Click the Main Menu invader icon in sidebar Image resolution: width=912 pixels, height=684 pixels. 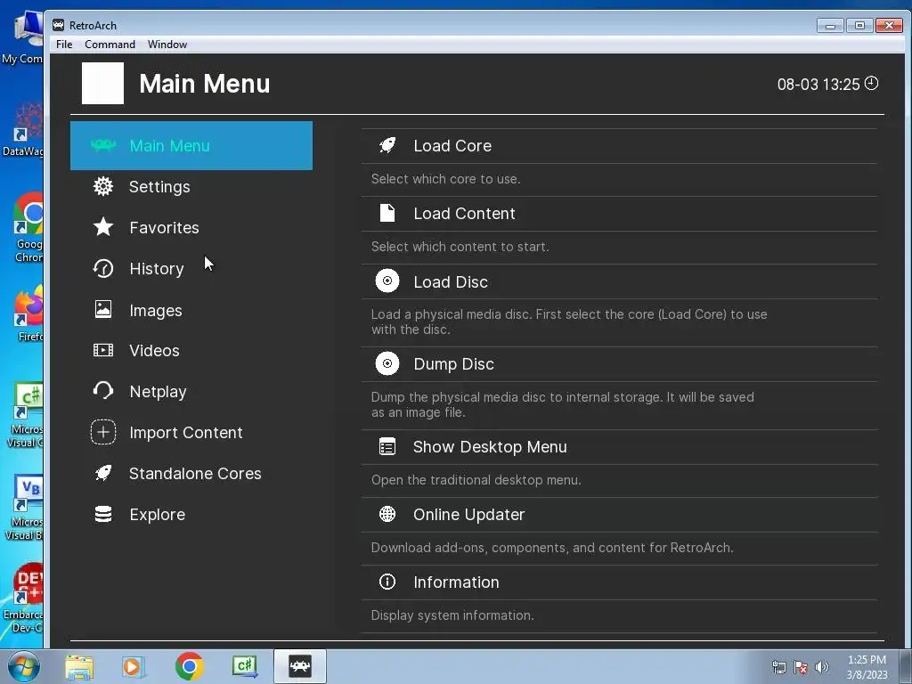click(x=103, y=145)
